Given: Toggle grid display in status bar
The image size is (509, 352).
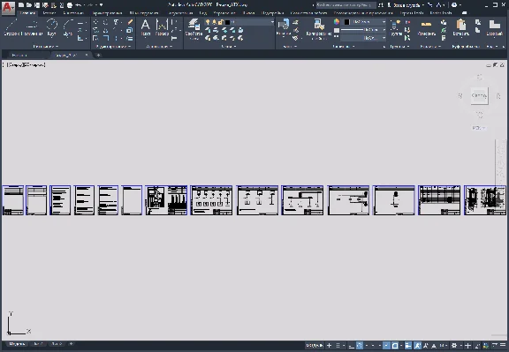Looking at the screenshot, I should pos(338,346).
